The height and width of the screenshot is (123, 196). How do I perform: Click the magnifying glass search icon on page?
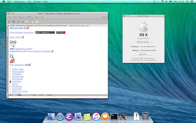(12, 56)
